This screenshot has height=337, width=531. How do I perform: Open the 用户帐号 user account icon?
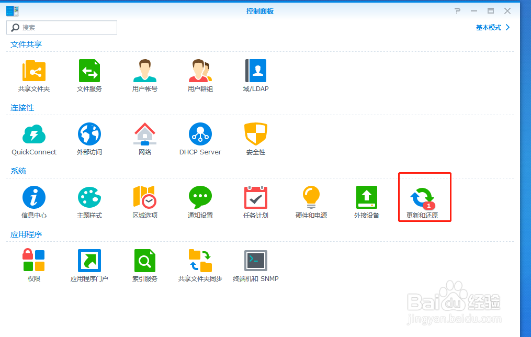[145, 71]
